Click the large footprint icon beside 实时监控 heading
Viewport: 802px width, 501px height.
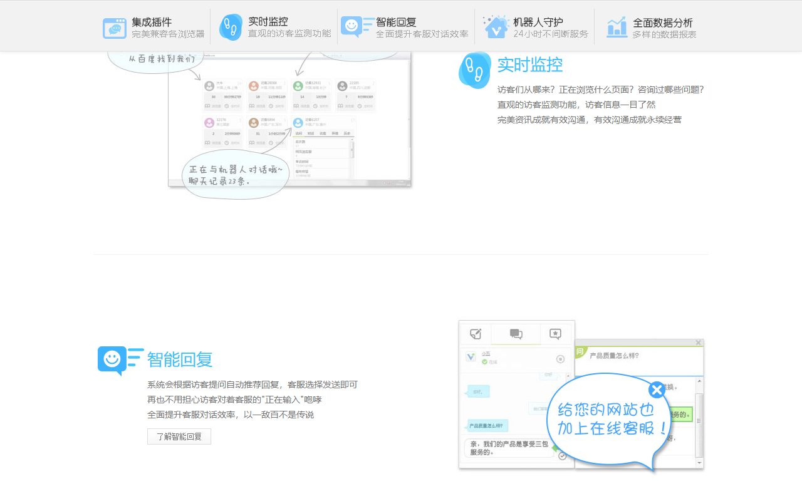(x=475, y=70)
